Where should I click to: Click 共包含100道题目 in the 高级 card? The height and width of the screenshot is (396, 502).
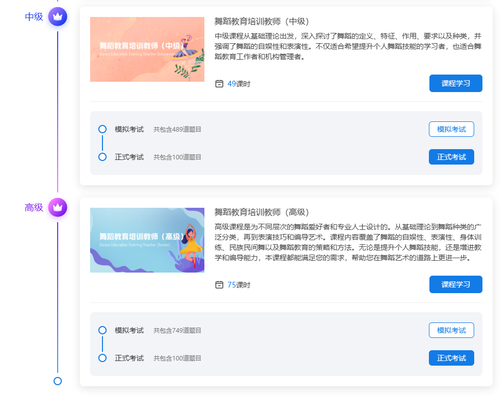click(x=177, y=358)
